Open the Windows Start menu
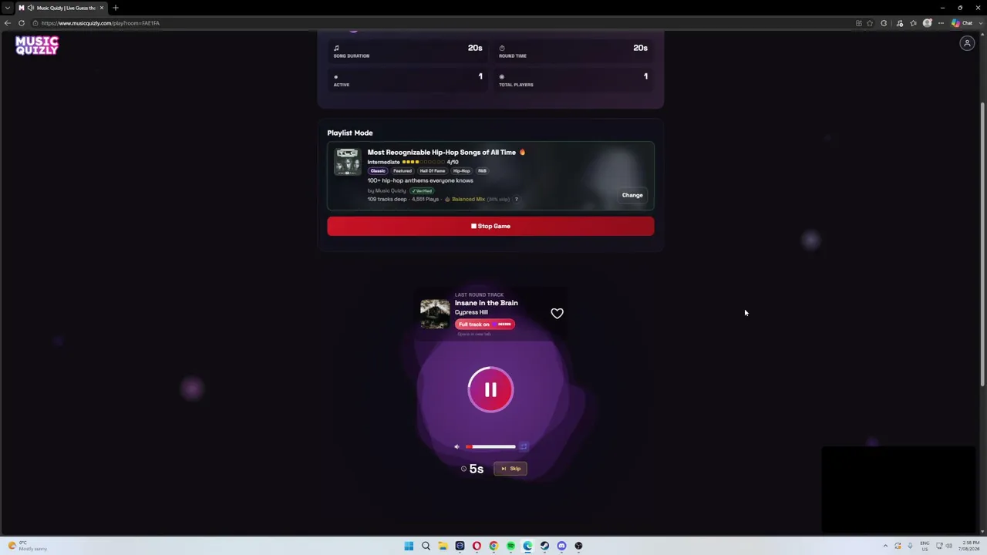987x555 pixels. [x=409, y=546]
